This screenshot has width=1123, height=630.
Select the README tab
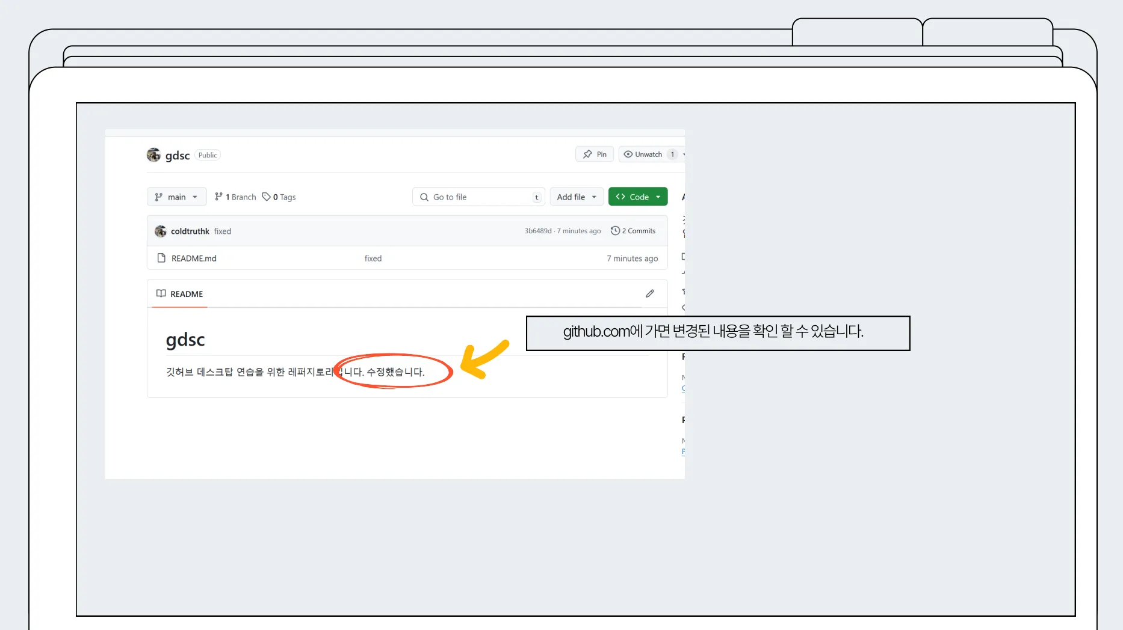[x=179, y=294]
